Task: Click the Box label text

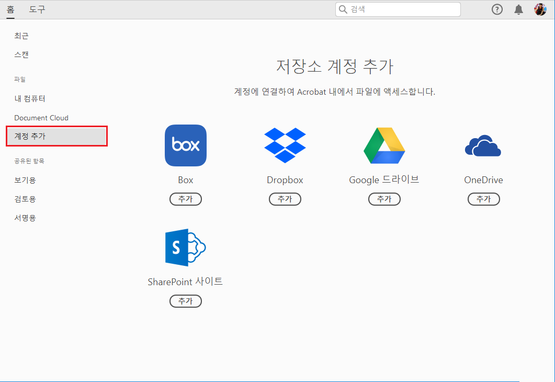Action: coord(186,180)
